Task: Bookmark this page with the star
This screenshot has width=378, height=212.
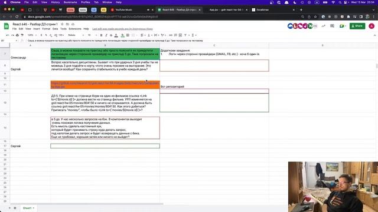Action: tap(315, 17)
